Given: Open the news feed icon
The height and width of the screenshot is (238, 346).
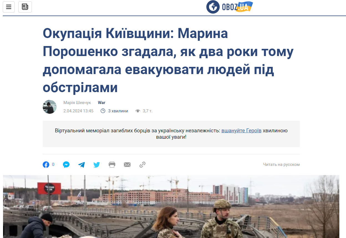Looking at the screenshot, I should 25,7.
